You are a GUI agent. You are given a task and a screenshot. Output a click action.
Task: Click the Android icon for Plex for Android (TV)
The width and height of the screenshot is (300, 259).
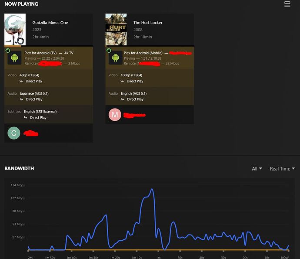tap(14, 58)
